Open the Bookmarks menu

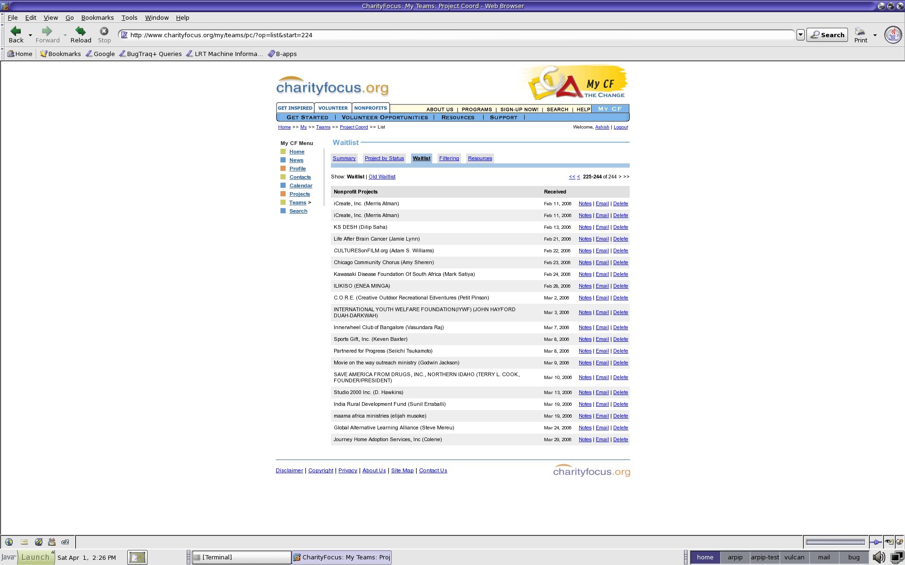98,17
